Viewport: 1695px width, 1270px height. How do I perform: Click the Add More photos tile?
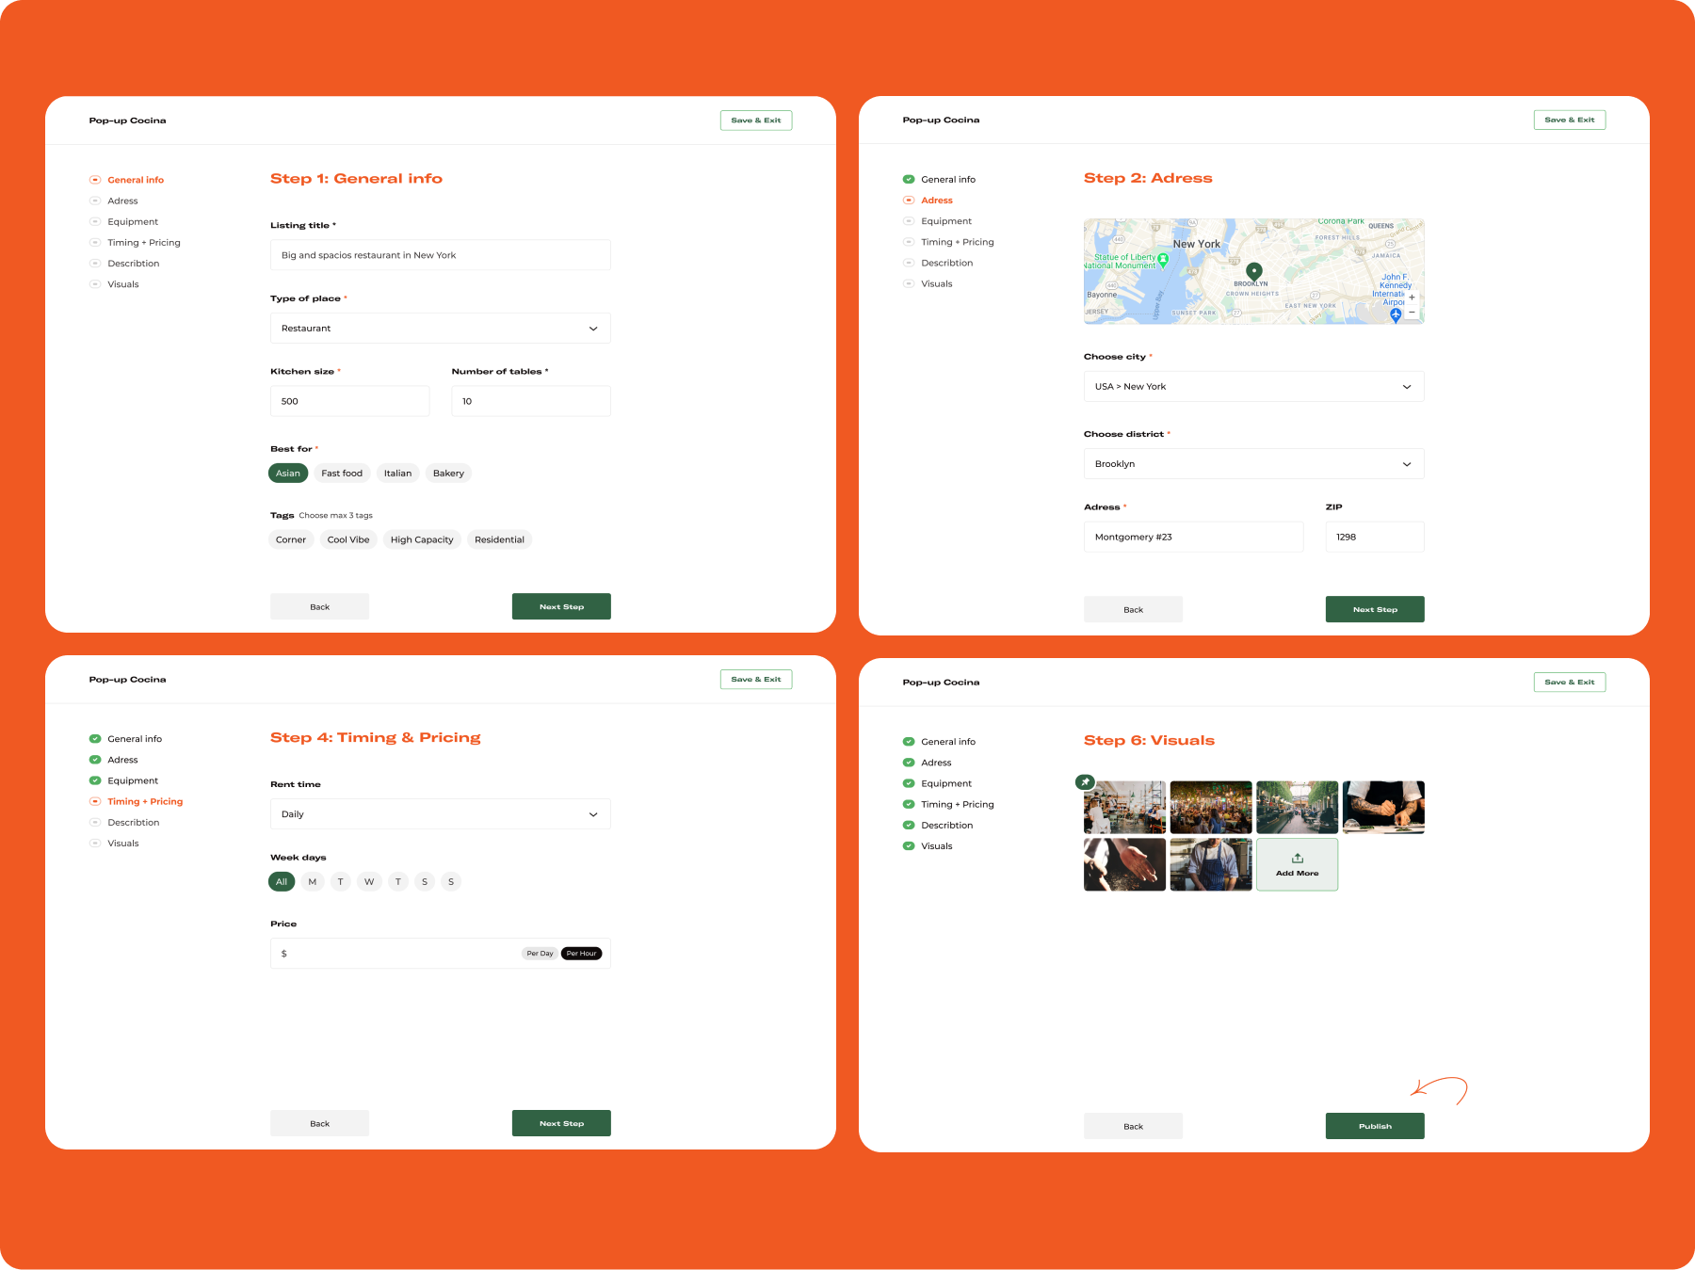(1297, 864)
